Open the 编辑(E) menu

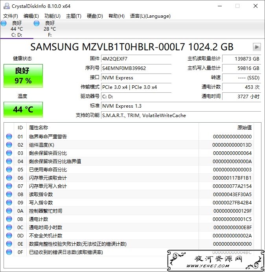point(31,16)
